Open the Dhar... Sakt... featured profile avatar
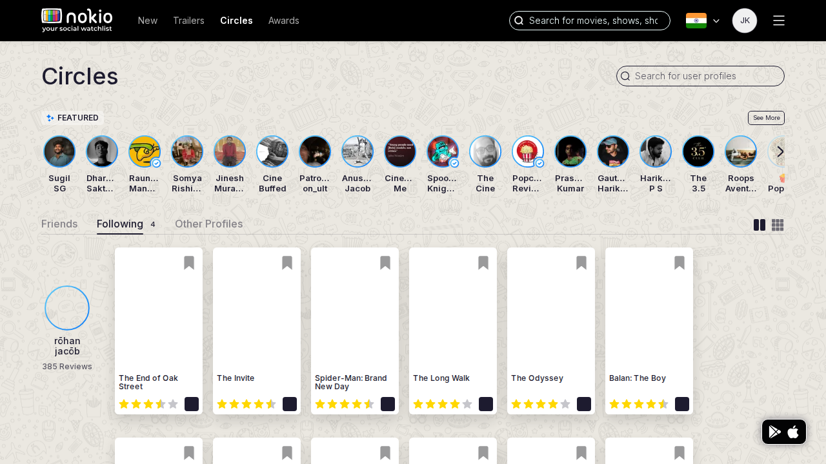 [102, 151]
